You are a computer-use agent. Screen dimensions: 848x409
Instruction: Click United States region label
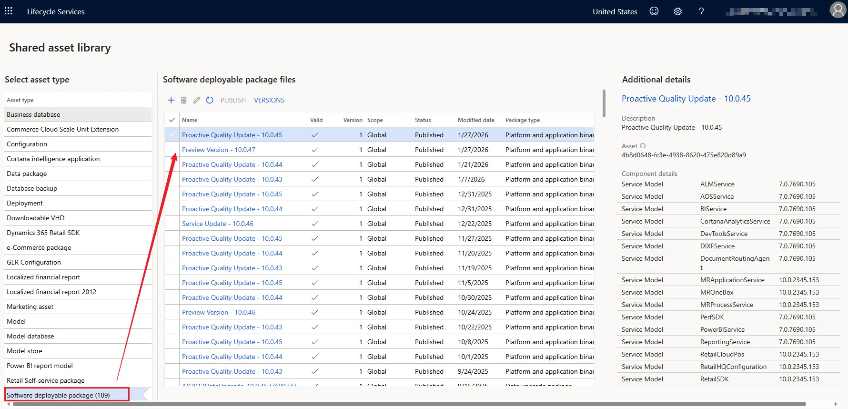pos(615,11)
